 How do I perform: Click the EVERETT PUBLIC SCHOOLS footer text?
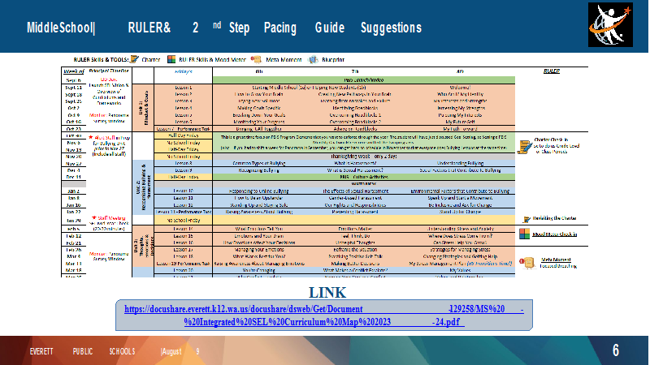(x=83, y=351)
